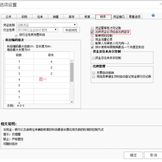Open the 行业性质 dropdown arrow
Screen dimensions: 162x162
[56, 30]
